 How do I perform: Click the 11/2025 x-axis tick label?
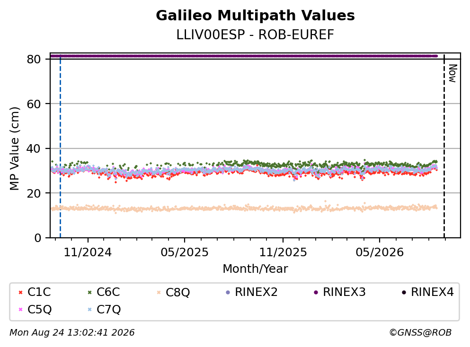283,252
